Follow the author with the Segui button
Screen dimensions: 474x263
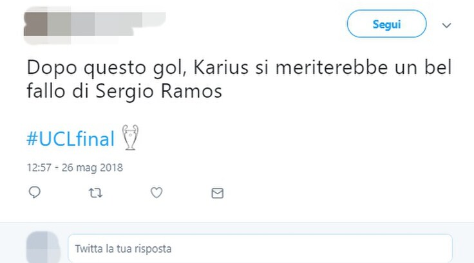click(386, 24)
